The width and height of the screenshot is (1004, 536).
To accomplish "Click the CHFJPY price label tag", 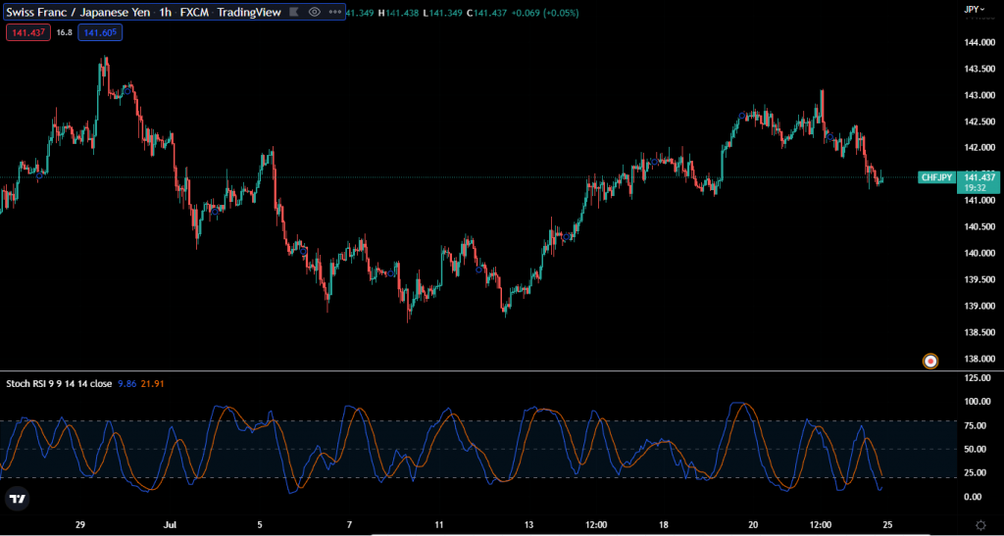I will [x=935, y=177].
